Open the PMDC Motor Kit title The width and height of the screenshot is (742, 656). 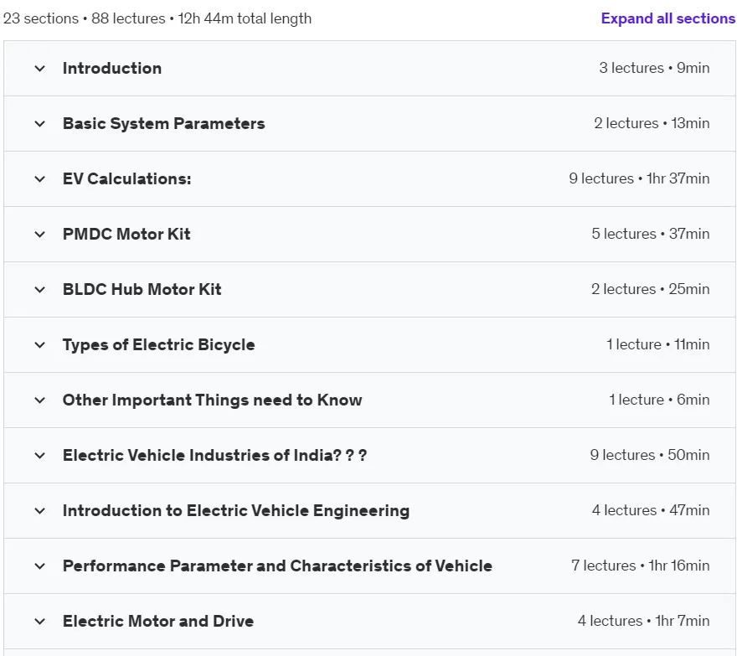click(126, 234)
